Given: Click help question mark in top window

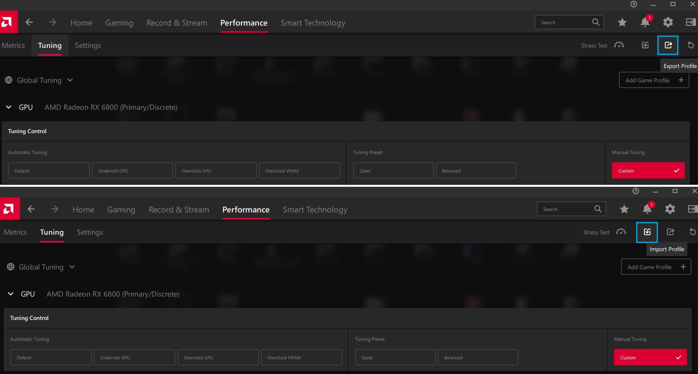Looking at the screenshot, I should pos(634,5).
